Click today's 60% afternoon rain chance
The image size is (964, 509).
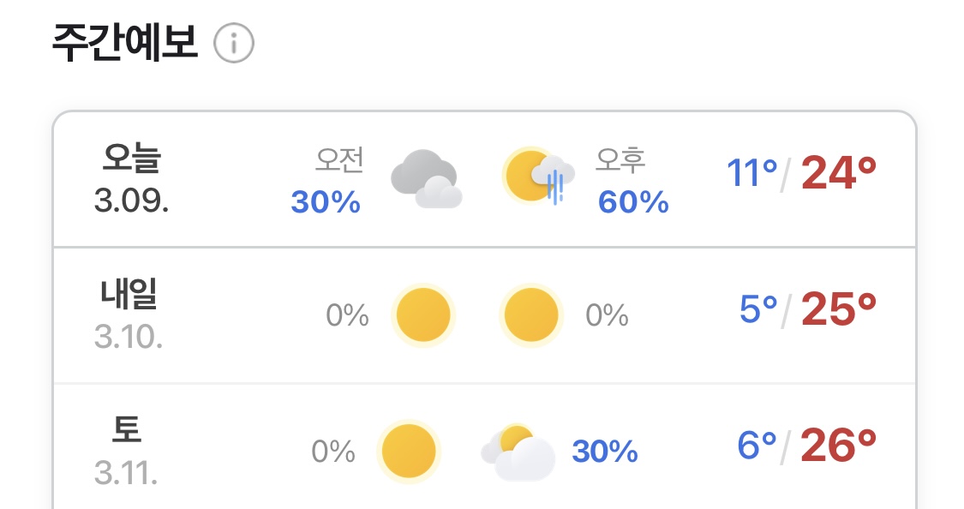pos(633,202)
